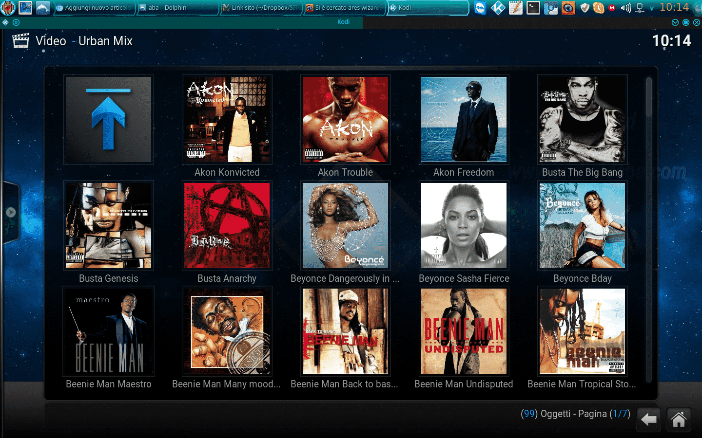Screen dimensions: 702x438
Task: Switch to the aba – Dolphin window
Action: pyautogui.click(x=177, y=8)
